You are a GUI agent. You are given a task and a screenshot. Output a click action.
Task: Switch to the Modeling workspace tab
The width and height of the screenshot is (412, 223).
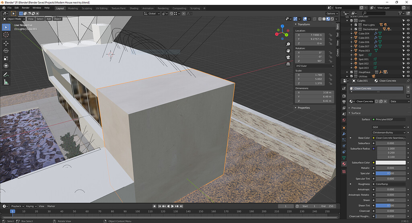(x=73, y=8)
